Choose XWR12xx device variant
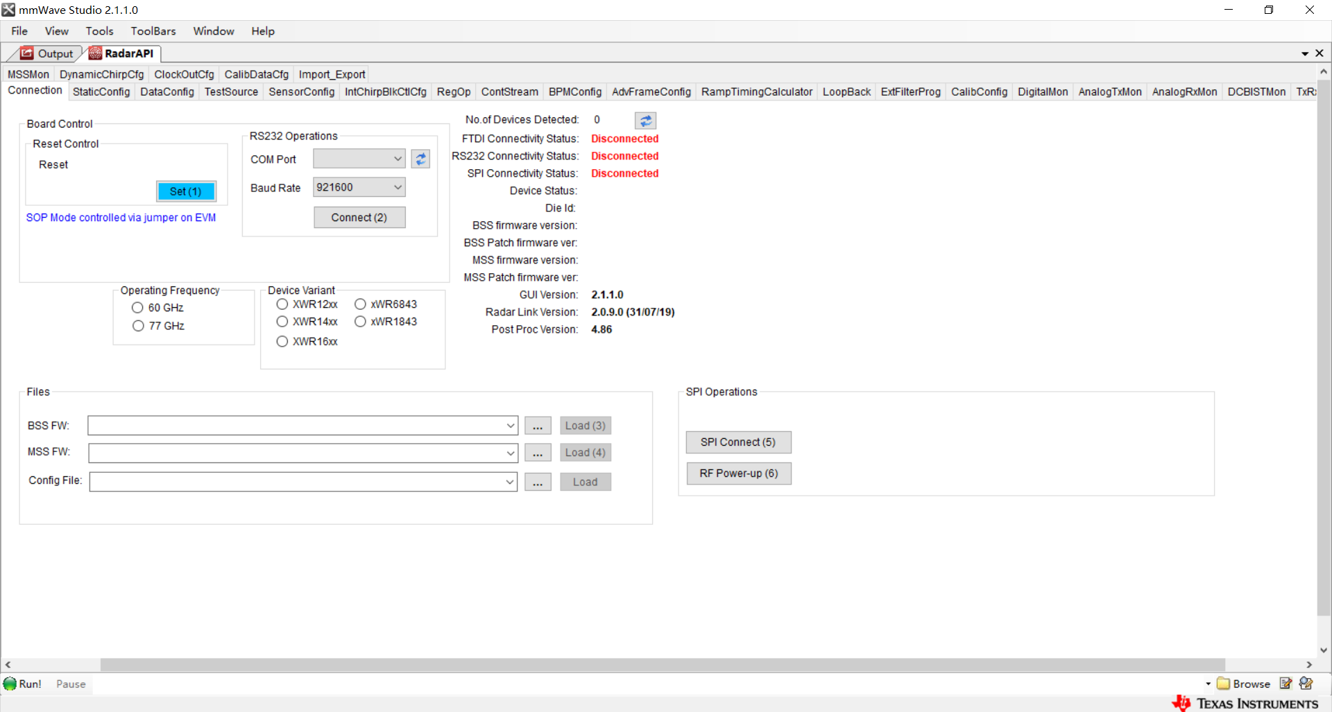 (282, 304)
